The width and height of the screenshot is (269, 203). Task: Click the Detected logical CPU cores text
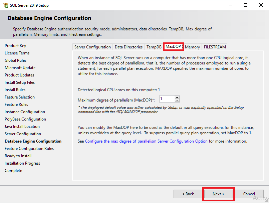coord(119,90)
